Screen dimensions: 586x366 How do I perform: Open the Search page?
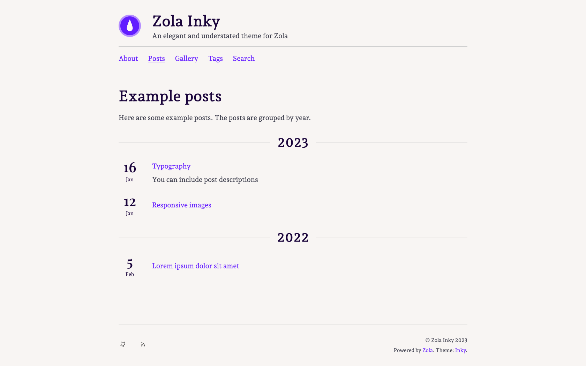(x=243, y=59)
